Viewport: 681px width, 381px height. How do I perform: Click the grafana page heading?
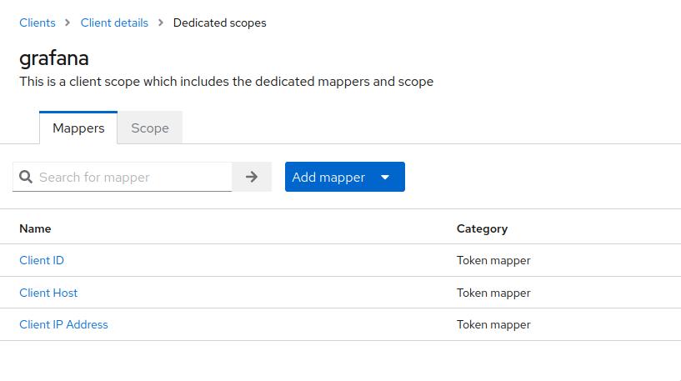pos(54,58)
